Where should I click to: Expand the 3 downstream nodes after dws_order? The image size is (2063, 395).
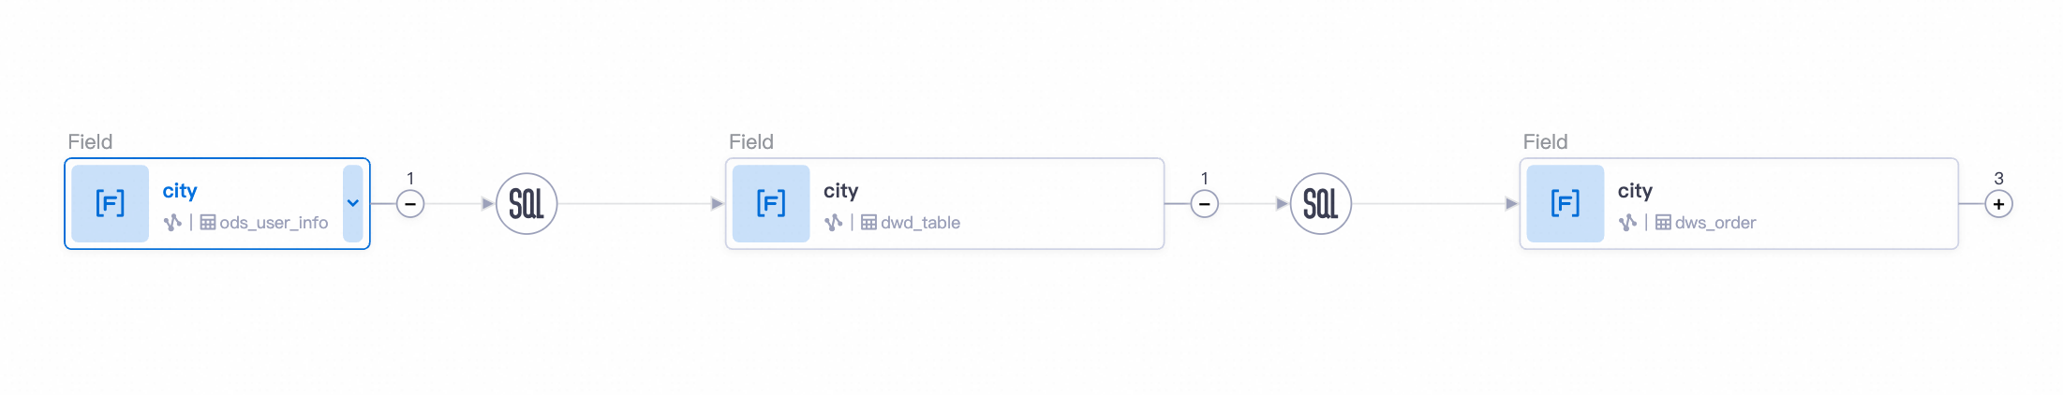1998,203
